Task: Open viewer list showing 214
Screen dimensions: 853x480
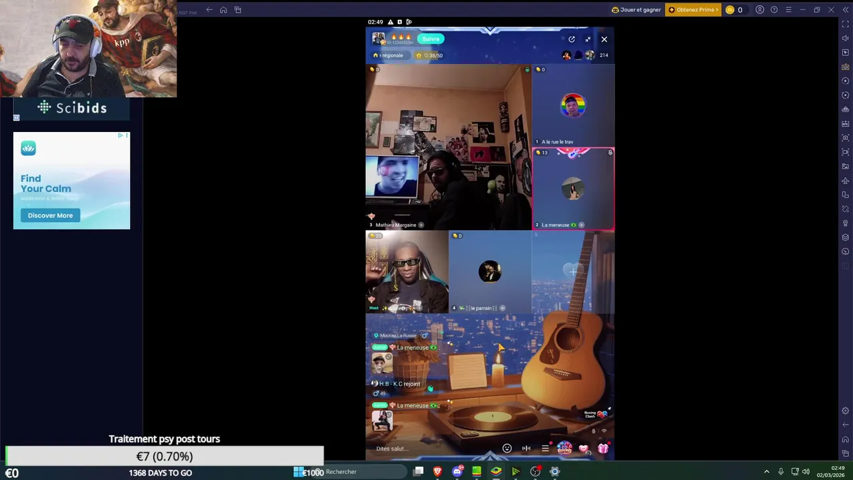Action: click(604, 55)
